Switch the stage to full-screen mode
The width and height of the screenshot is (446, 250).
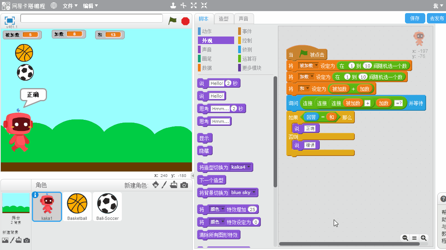point(10,21)
